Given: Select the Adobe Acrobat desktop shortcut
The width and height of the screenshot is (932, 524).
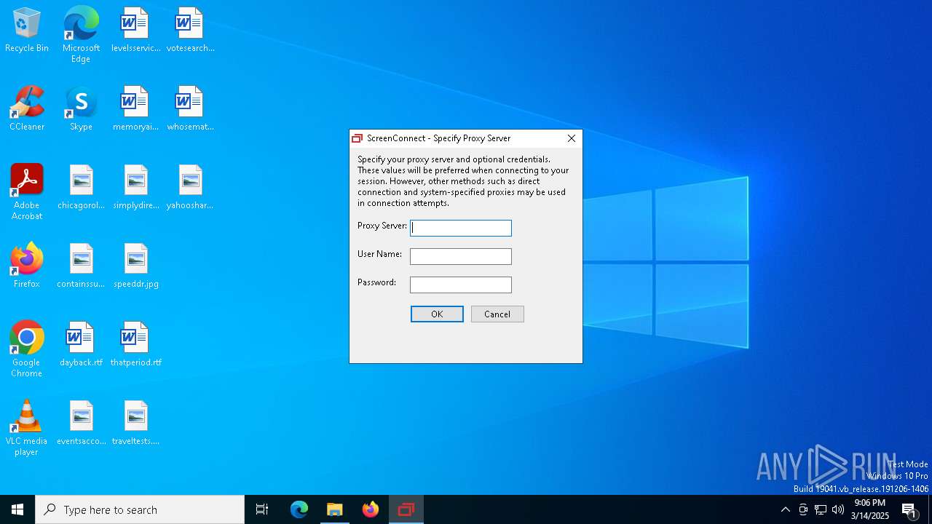Looking at the screenshot, I should pyautogui.click(x=27, y=192).
